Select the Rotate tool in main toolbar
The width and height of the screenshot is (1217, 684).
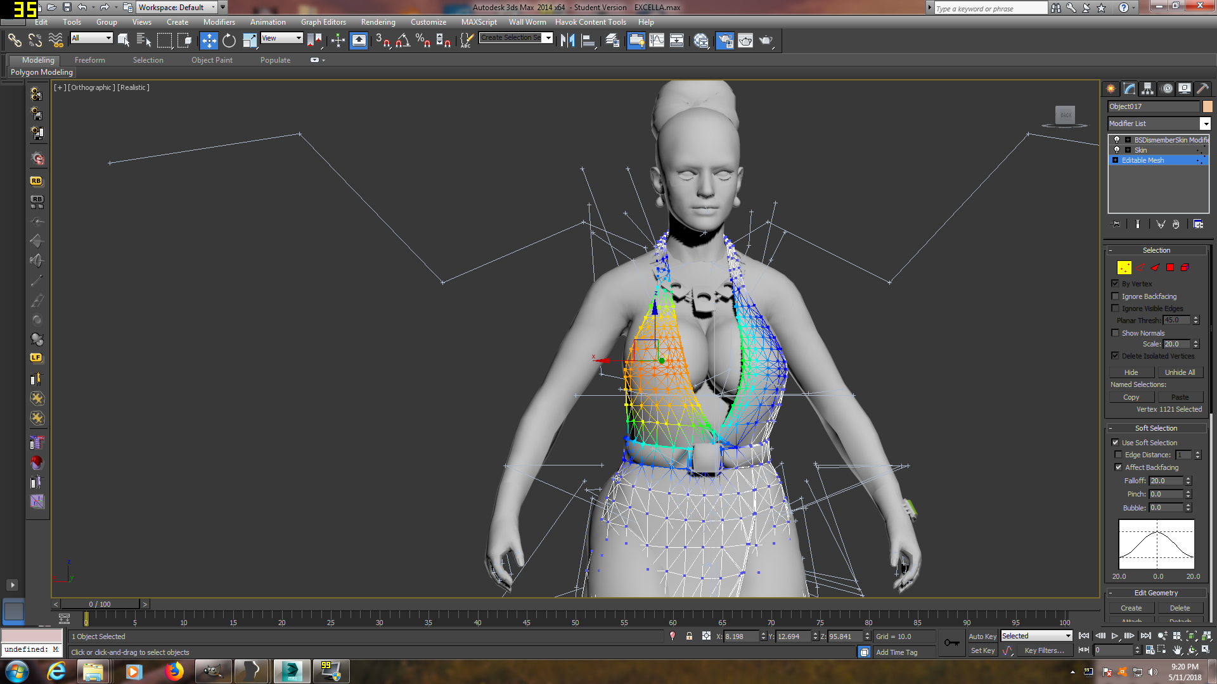pos(229,41)
